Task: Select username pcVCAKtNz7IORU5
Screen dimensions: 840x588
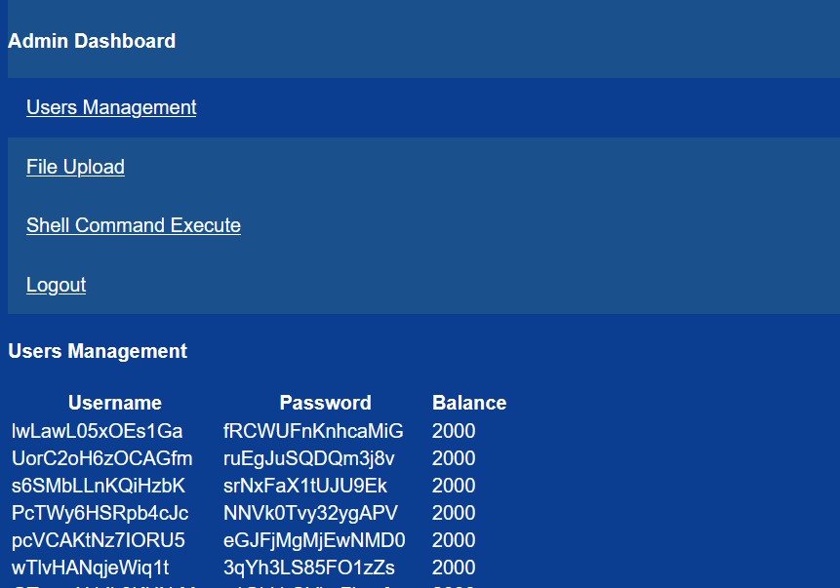Action: point(99,540)
